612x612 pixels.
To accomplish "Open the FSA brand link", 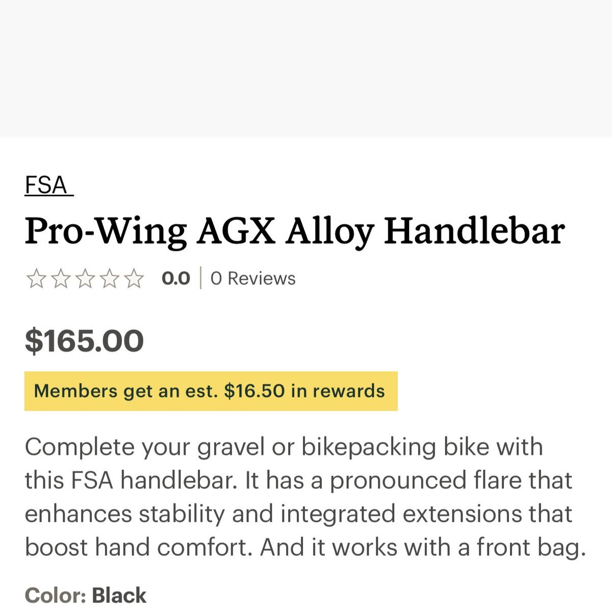I will coord(47,185).
